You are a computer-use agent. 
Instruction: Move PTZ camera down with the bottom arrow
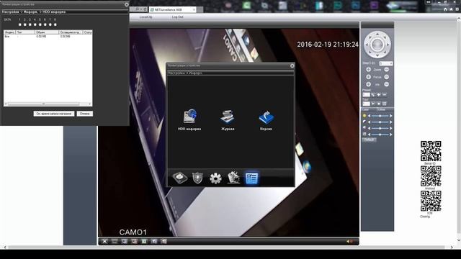pyautogui.click(x=377, y=55)
